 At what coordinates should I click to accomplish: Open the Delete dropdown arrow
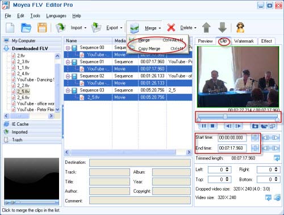(195, 28)
